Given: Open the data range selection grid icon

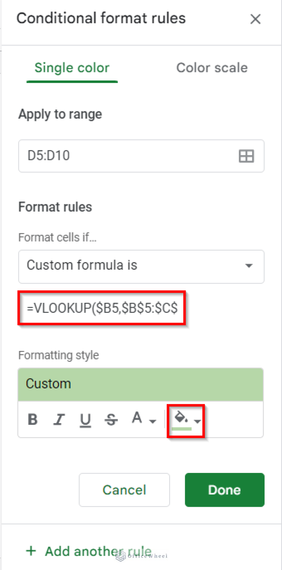Looking at the screenshot, I should tap(246, 156).
